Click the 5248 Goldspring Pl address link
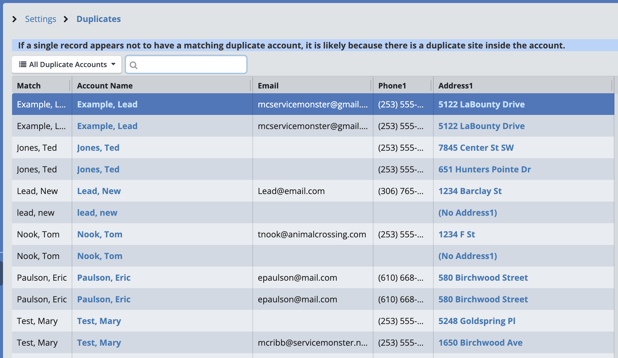Viewport: 618px width, 358px height. [476, 321]
